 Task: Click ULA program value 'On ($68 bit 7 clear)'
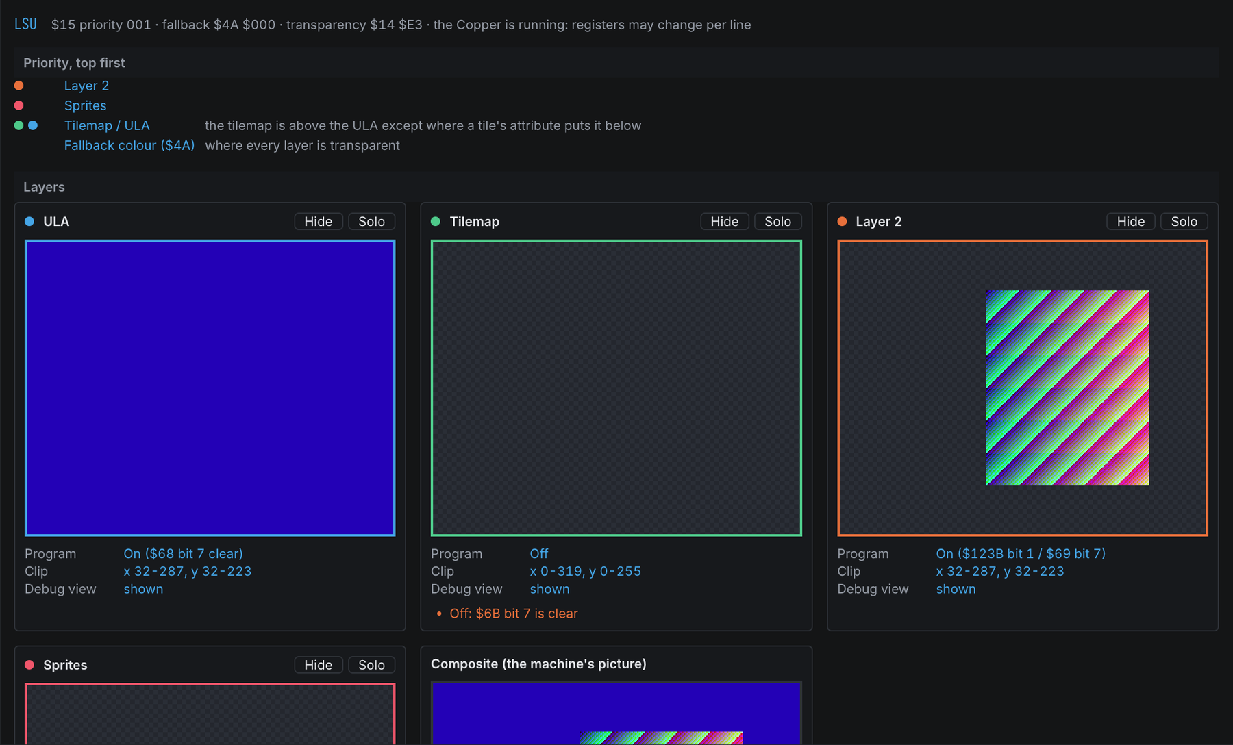tap(184, 553)
